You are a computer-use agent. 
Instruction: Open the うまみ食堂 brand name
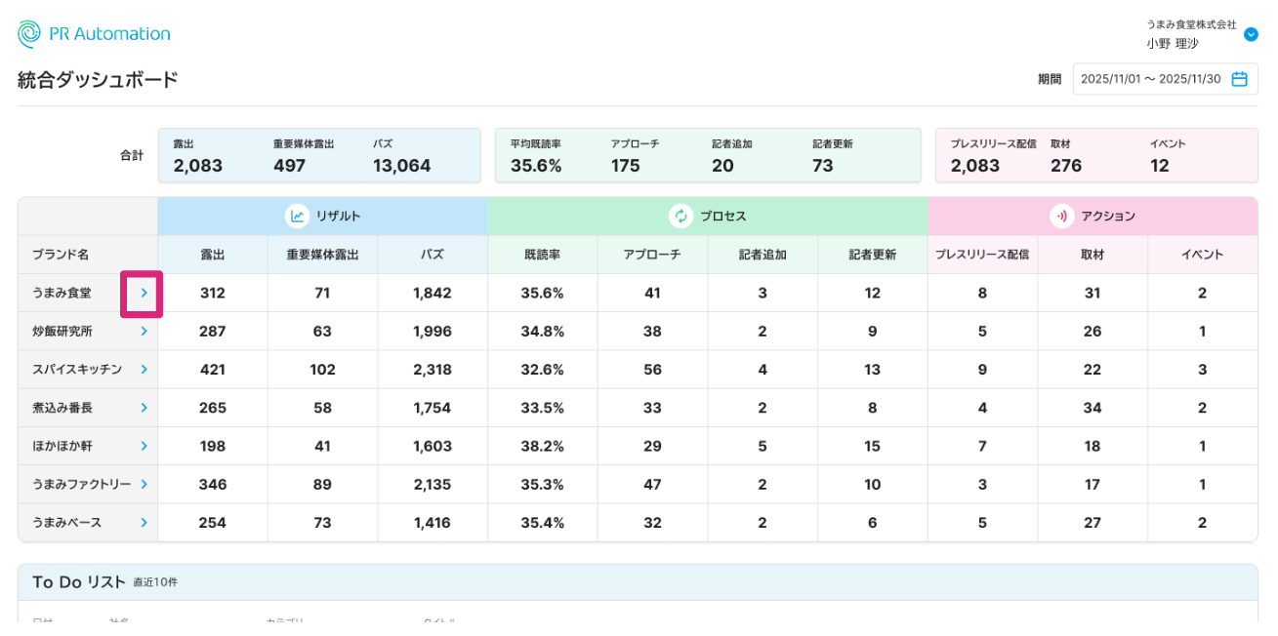click(x=62, y=293)
